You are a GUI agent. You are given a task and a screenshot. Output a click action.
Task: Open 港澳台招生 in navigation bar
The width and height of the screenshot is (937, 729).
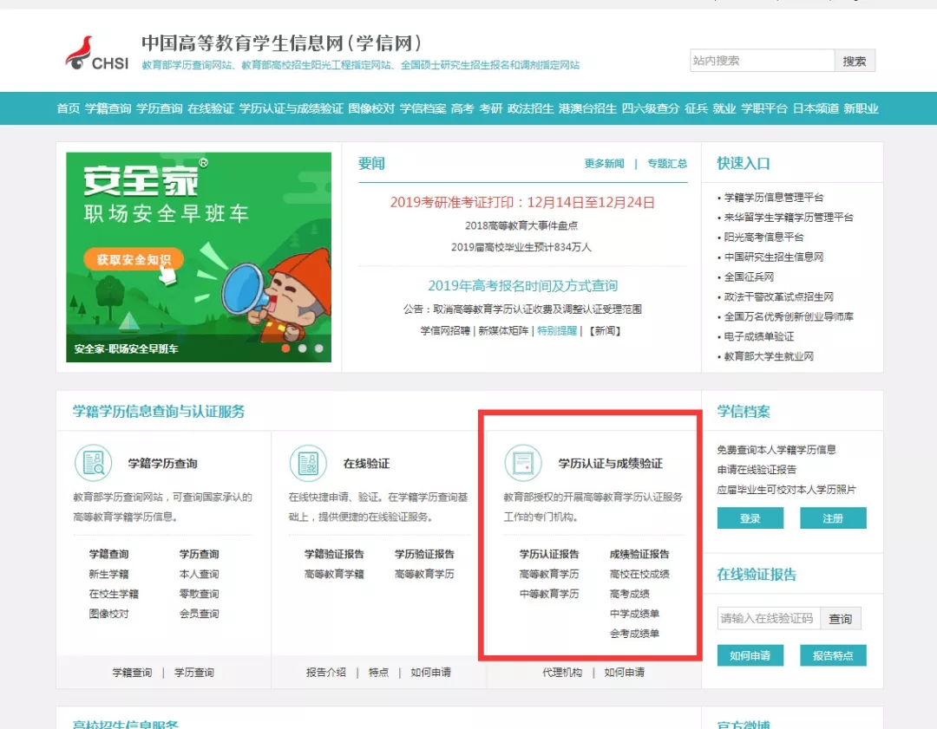(x=587, y=108)
